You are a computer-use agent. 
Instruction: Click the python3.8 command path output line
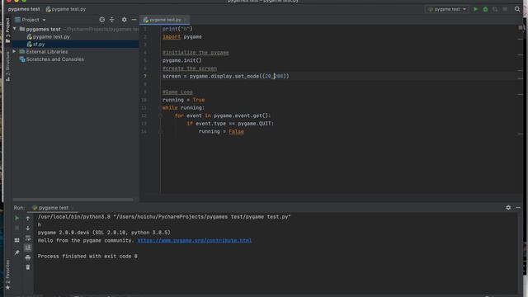(164, 217)
